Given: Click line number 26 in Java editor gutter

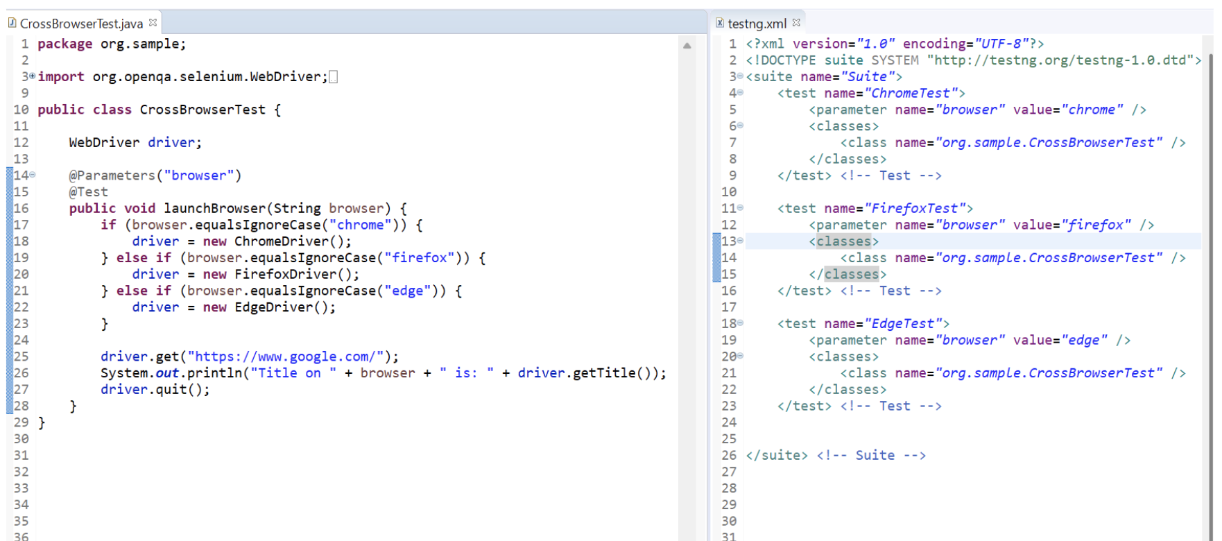Looking at the screenshot, I should [x=21, y=373].
